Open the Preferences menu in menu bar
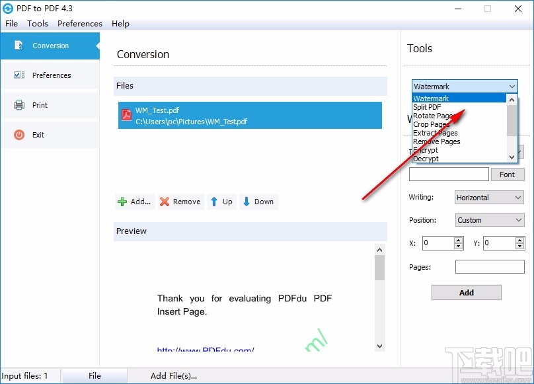Viewport: 534px width, 384px height. [80, 24]
